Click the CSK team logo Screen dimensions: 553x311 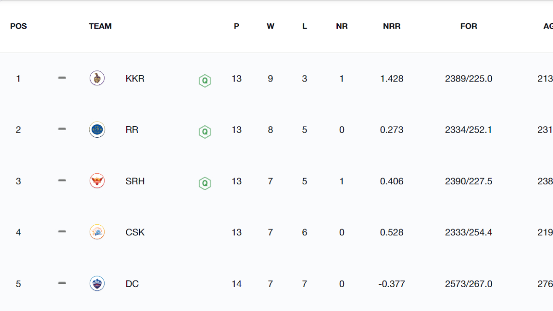coord(97,232)
